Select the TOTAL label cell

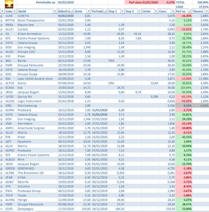[184, 2]
